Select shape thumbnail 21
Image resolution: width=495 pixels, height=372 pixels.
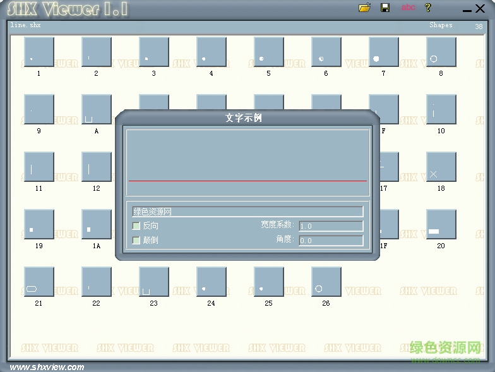click(x=39, y=282)
